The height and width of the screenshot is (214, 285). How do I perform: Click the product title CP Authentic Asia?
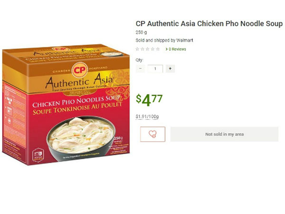coord(209,24)
